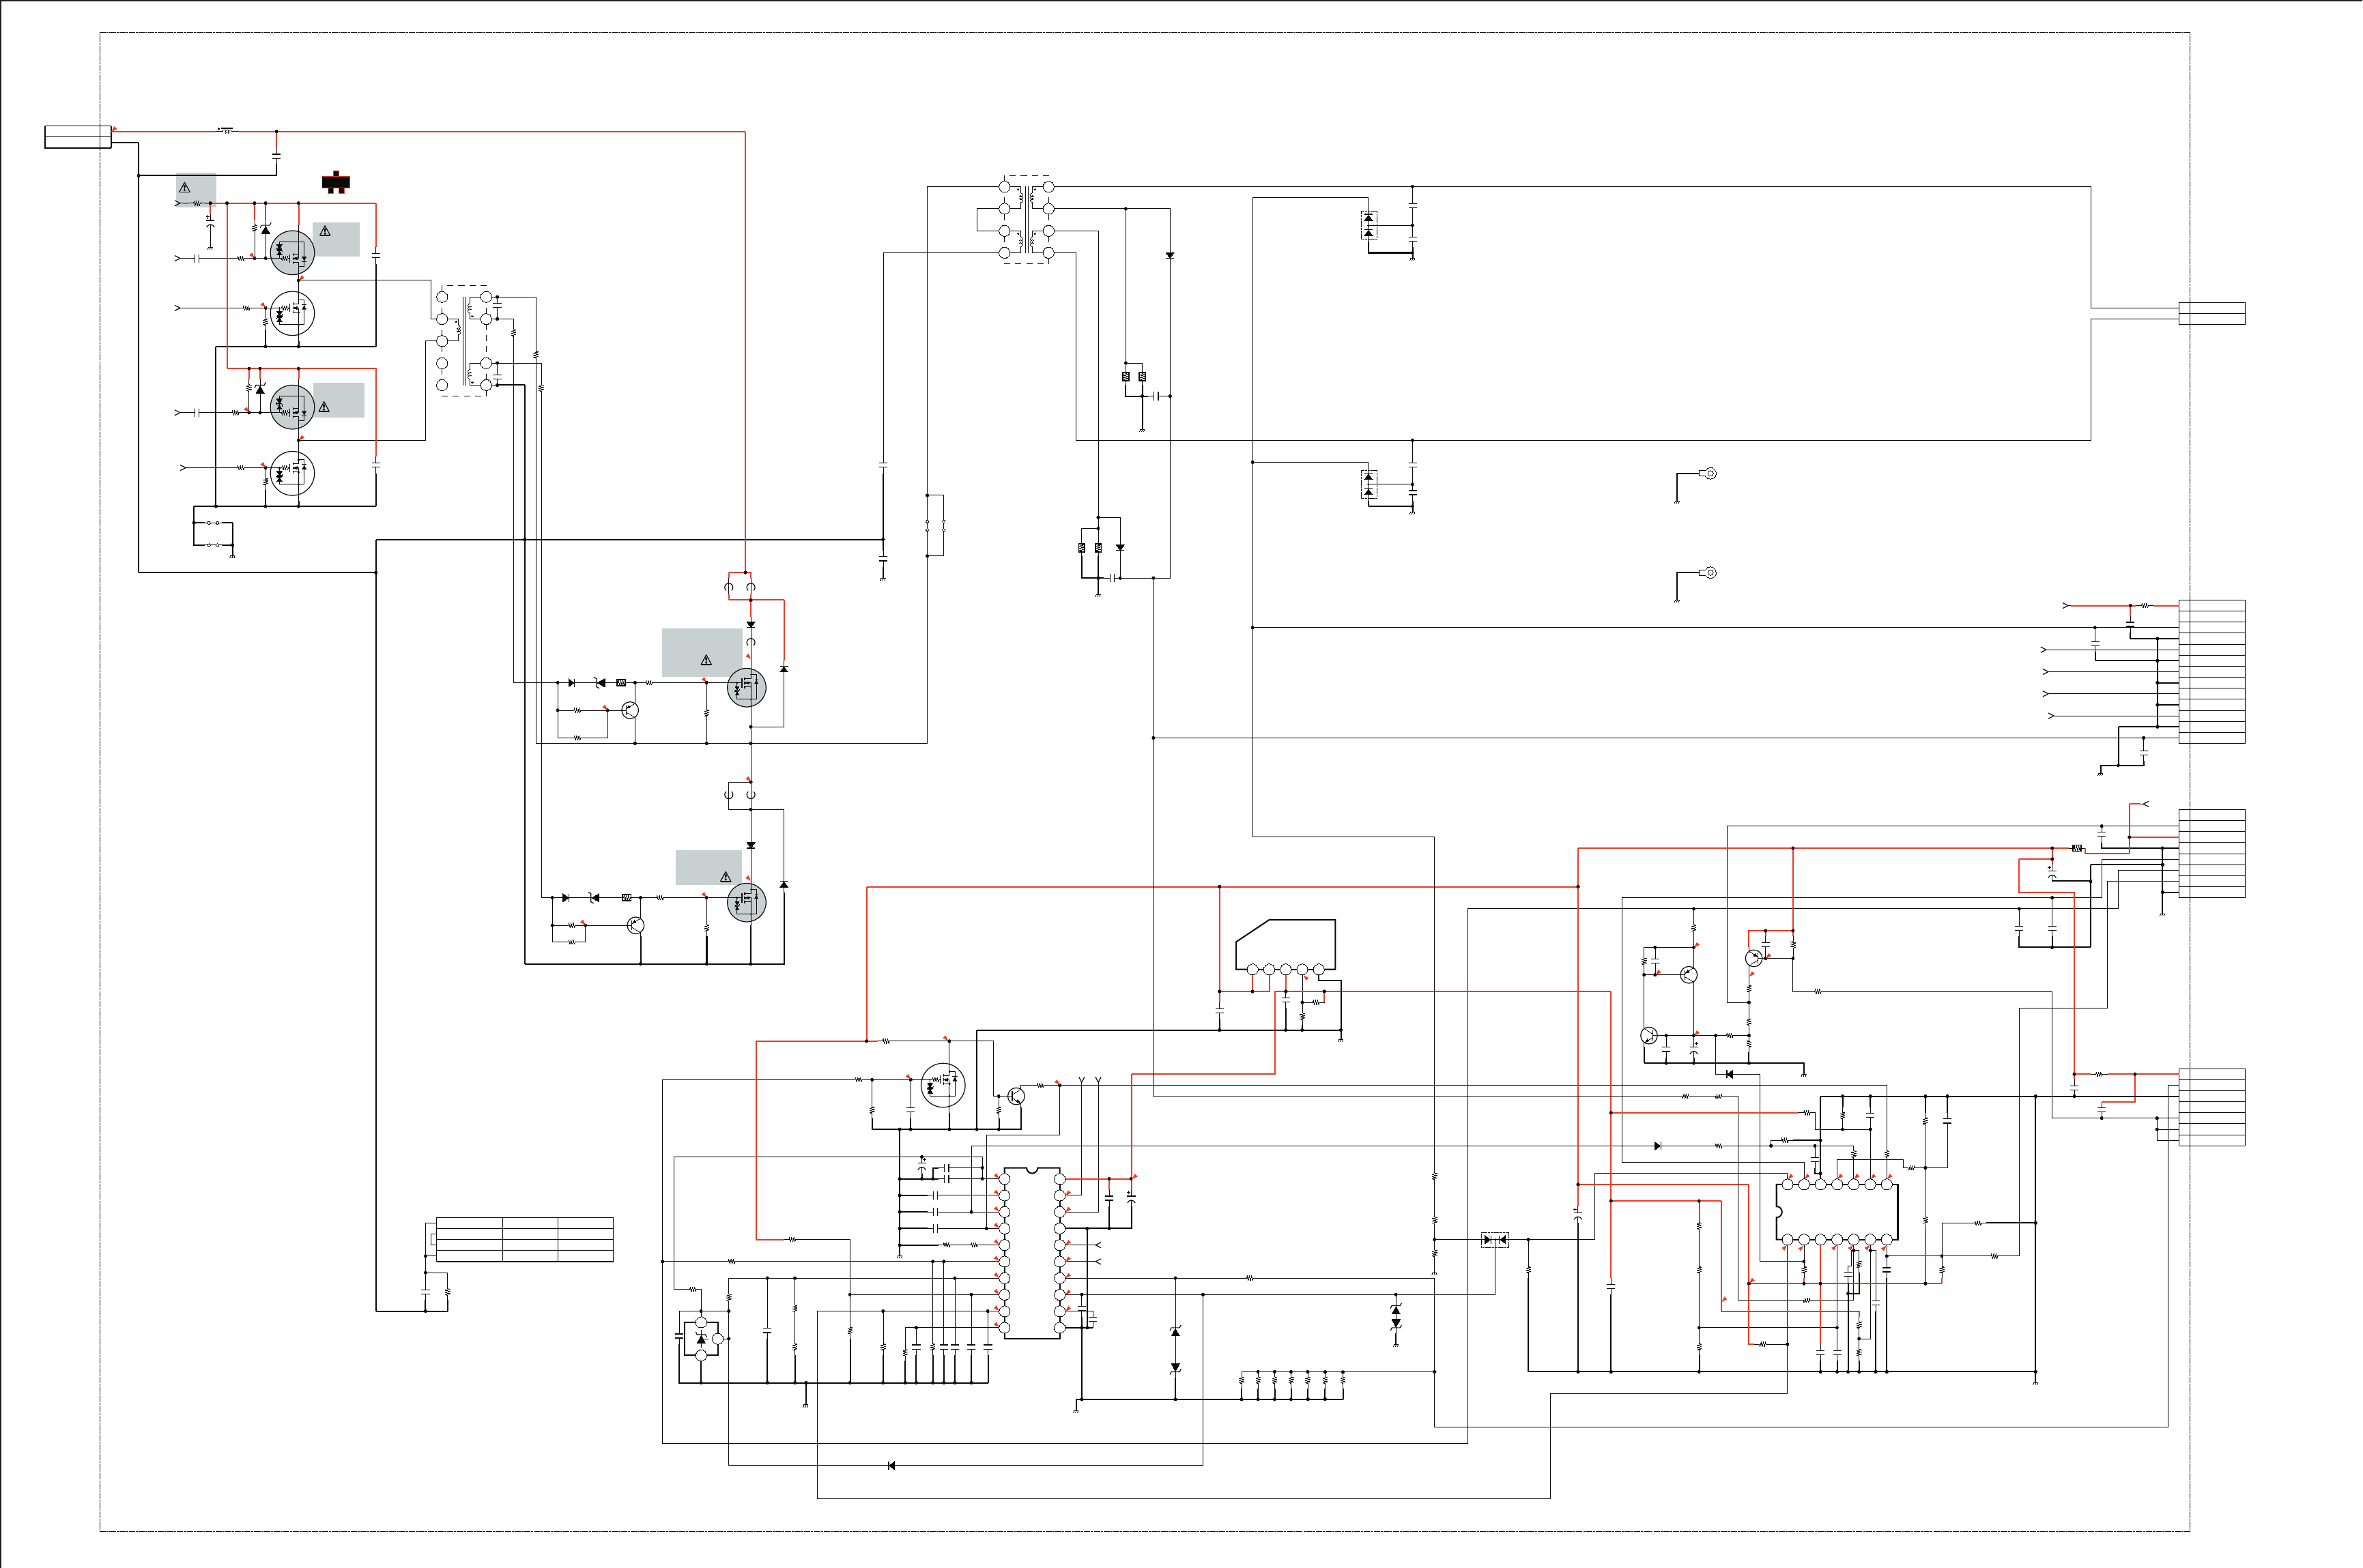Click the lower ring terminal lug symbol
This screenshot has height=1568, width=2363.
(x=1710, y=573)
